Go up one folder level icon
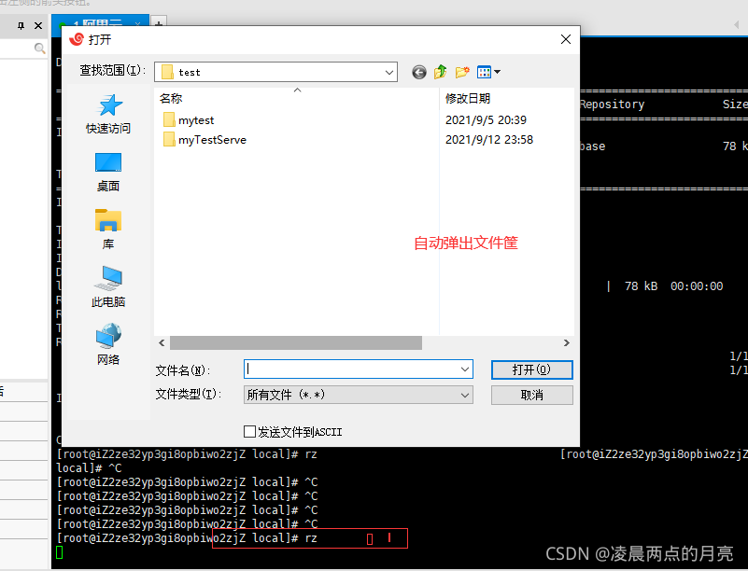The image size is (748, 571). [x=441, y=72]
